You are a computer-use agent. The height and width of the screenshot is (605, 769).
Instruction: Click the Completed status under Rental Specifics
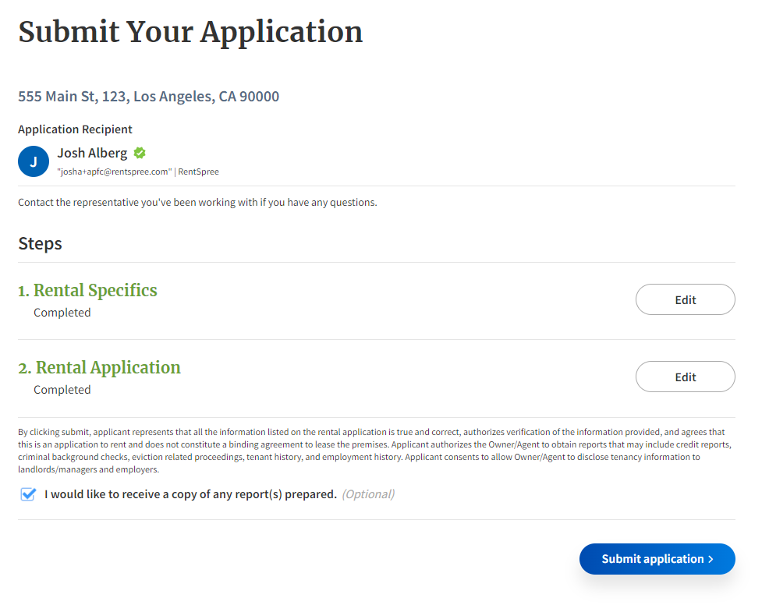(62, 312)
